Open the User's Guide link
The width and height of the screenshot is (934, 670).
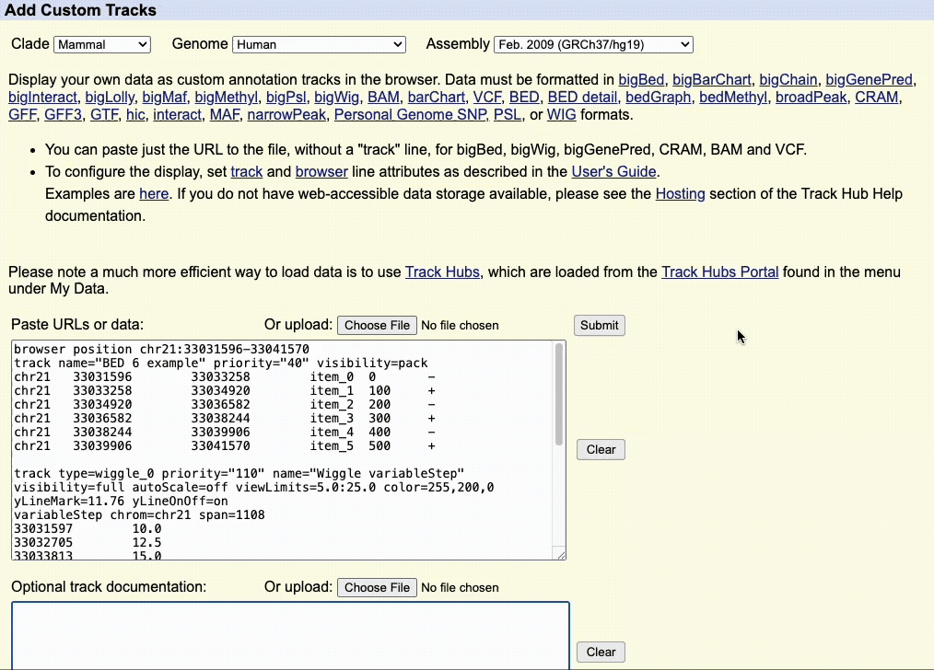point(613,171)
